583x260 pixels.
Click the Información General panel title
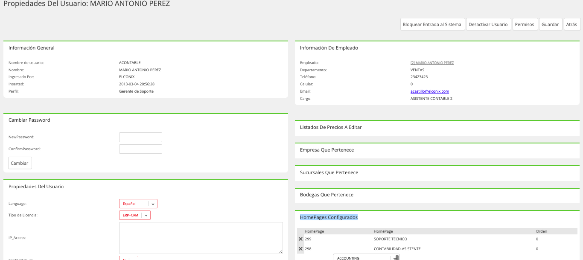(x=32, y=48)
